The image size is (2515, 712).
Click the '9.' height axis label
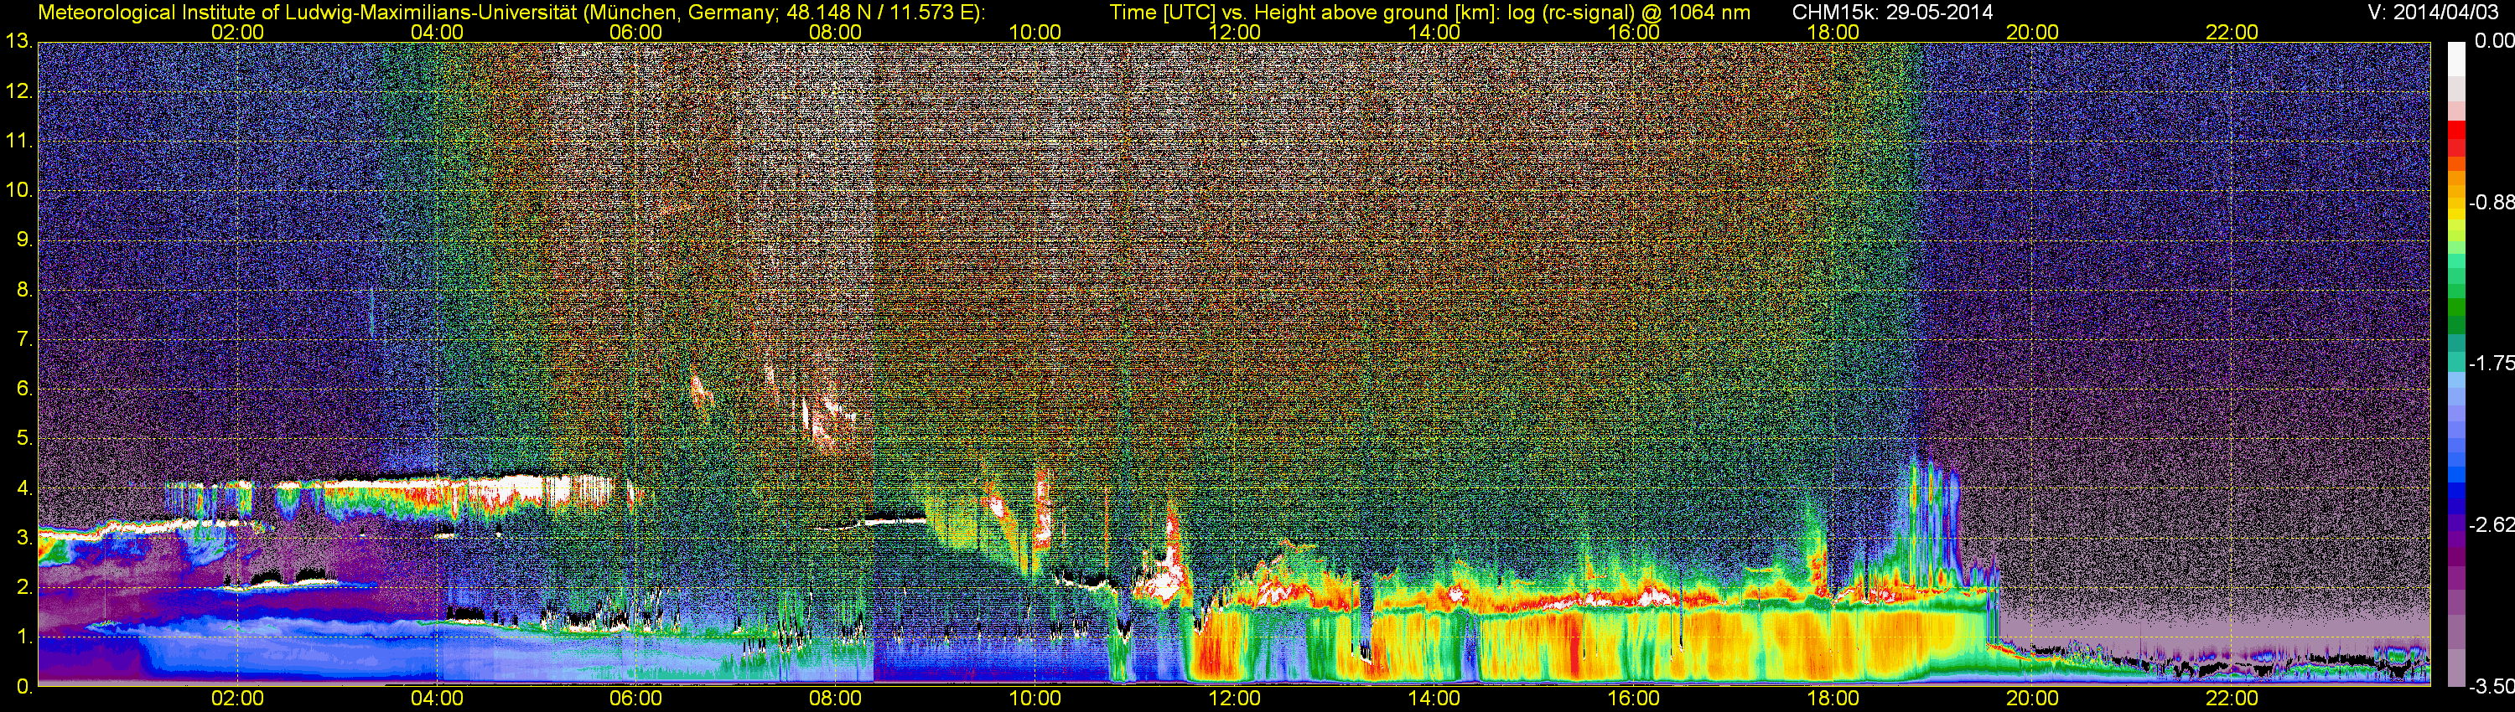(x=24, y=240)
